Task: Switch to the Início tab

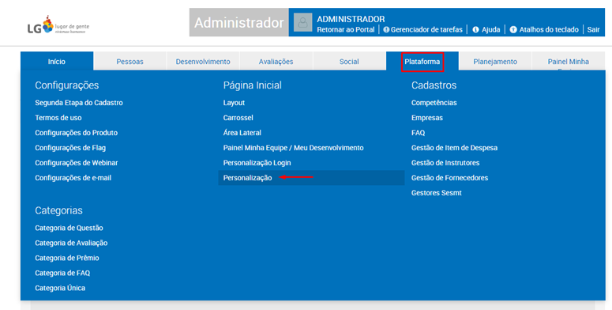Action: click(57, 62)
